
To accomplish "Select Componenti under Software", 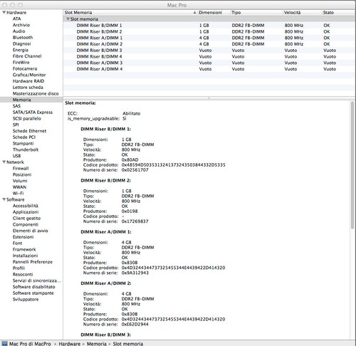I will click(x=26, y=224).
